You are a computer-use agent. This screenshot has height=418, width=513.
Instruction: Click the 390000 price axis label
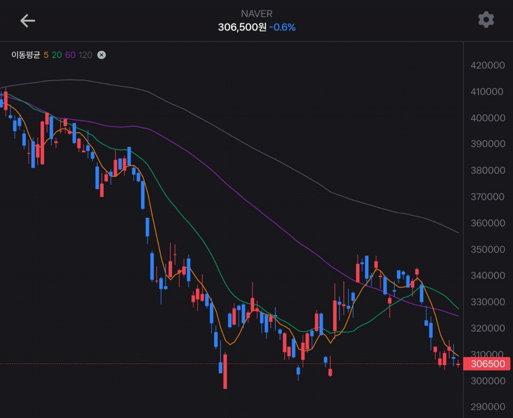pyautogui.click(x=488, y=144)
